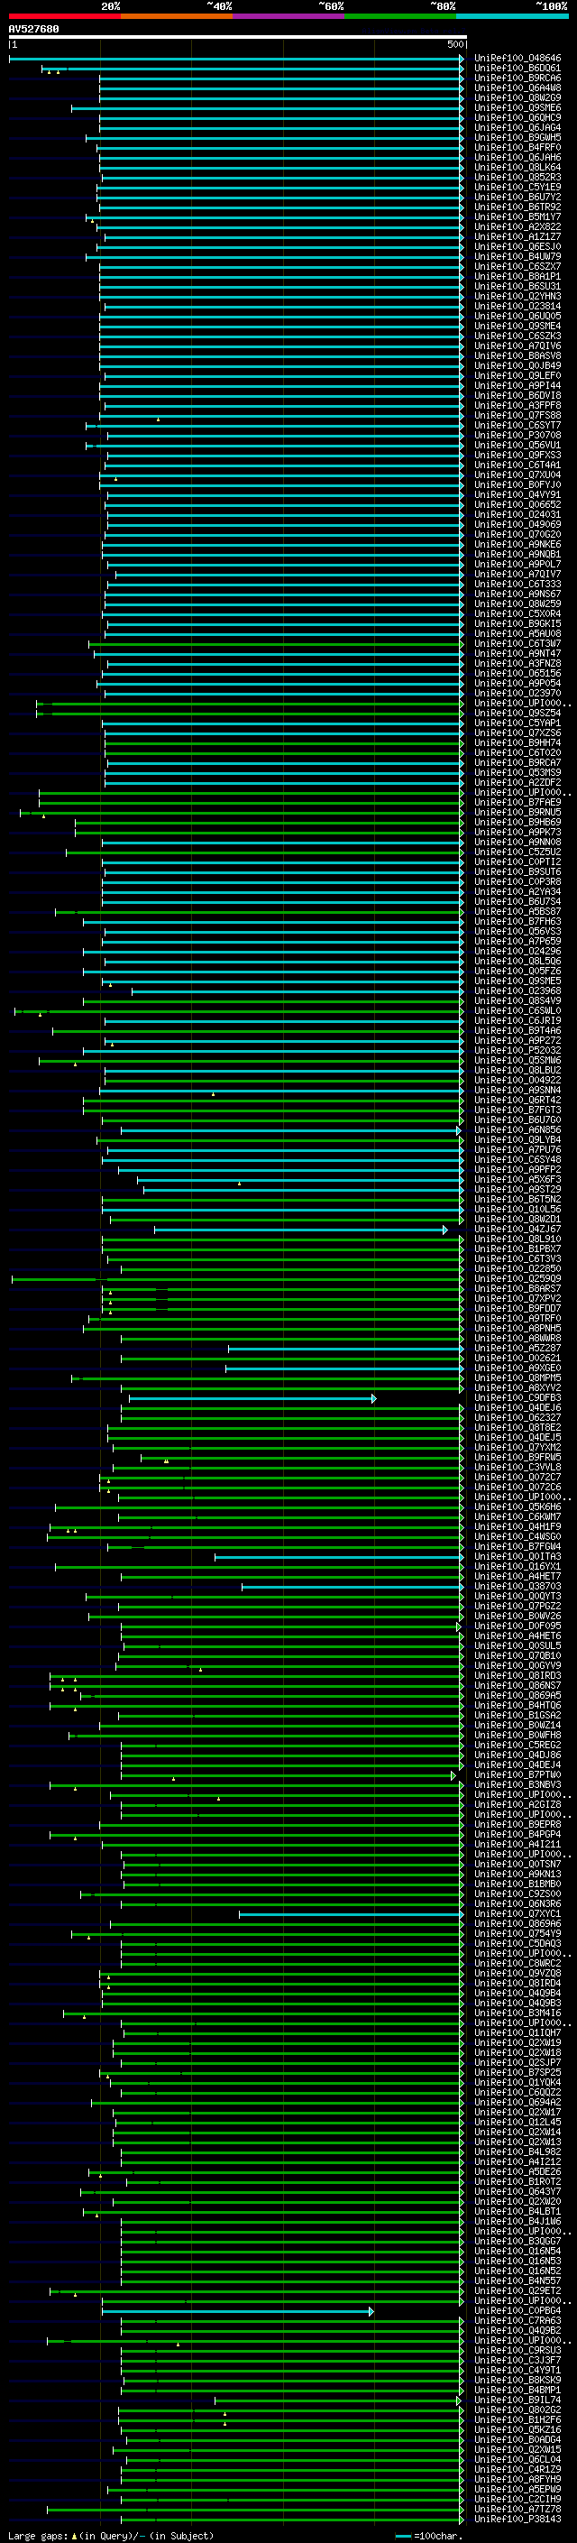This screenshot has width=577, height=2543.
Task: Select hit label UniRef100_O65156
Action: (517, 673)
